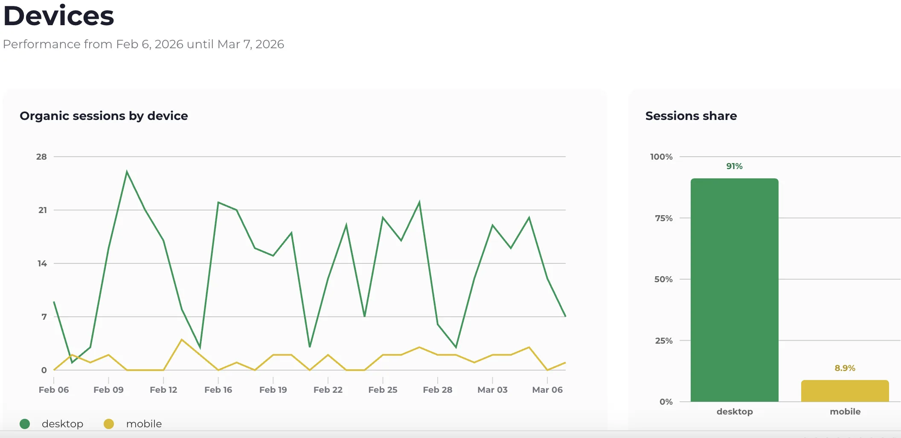Click the desktop legend label under line chart
Viewport: 901px width, 438px height.
[62, 423]
